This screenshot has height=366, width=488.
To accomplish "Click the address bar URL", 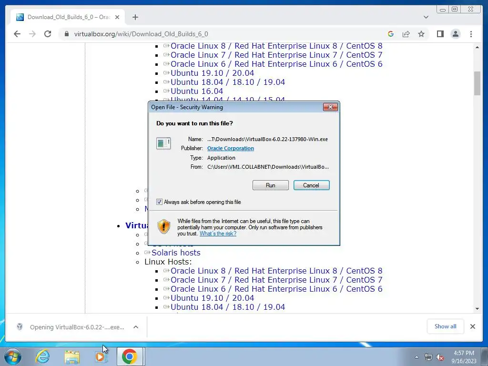I will click(141, 34).
